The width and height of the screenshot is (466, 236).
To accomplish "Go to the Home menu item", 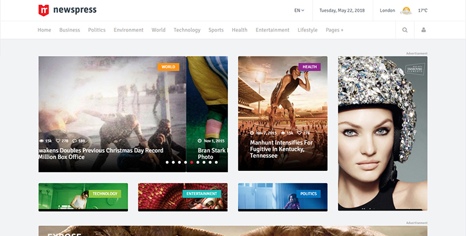I will tap(44, 30).
